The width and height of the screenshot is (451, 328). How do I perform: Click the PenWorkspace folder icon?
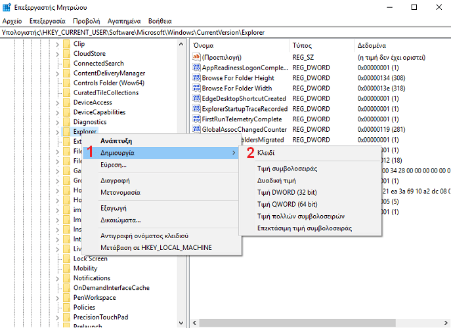point(66,298)
